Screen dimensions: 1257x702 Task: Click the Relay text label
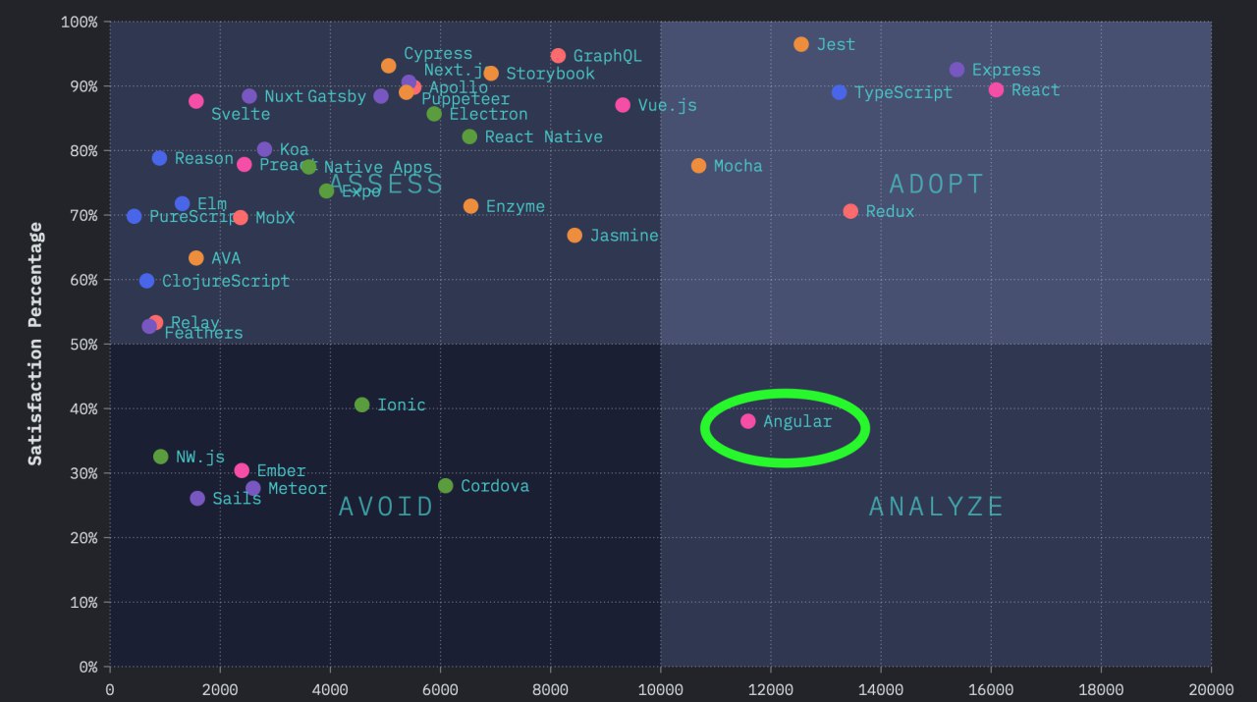click(195, 322)
